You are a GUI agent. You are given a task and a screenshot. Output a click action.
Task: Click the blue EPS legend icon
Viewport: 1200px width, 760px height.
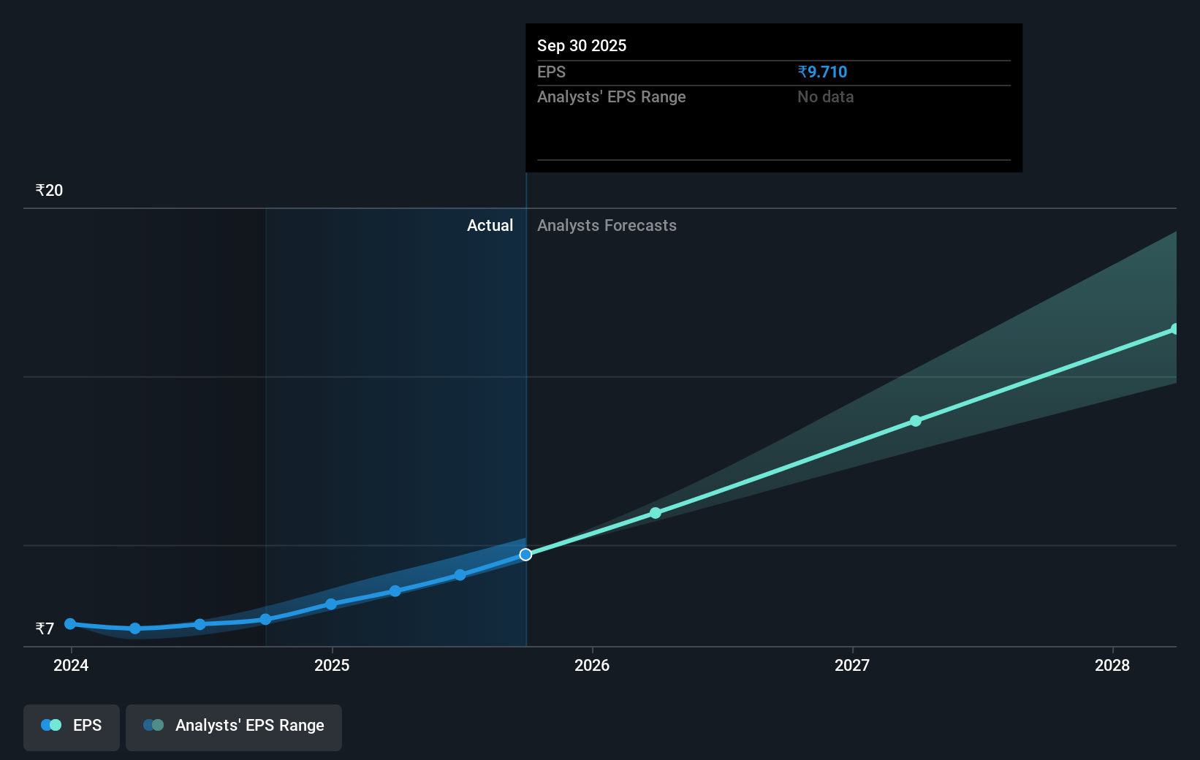[51, 724]
